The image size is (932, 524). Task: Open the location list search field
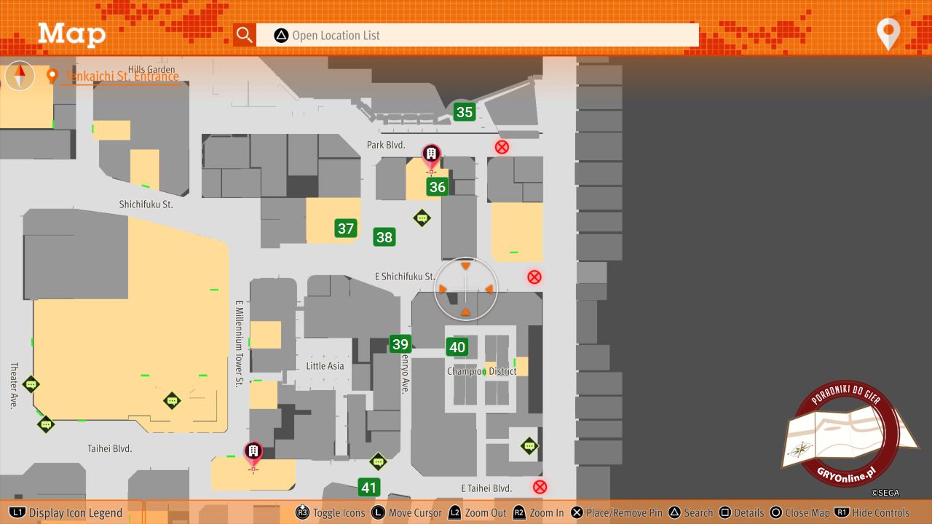[x=478, y=35]
